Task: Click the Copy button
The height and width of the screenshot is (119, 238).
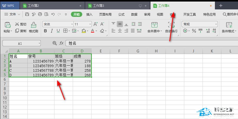Action: 21,31
